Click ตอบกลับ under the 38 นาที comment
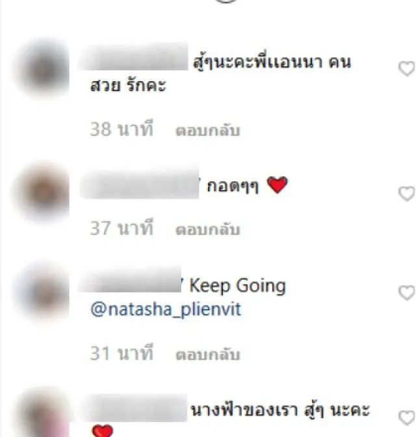416x437 pixels. [207, 131]
